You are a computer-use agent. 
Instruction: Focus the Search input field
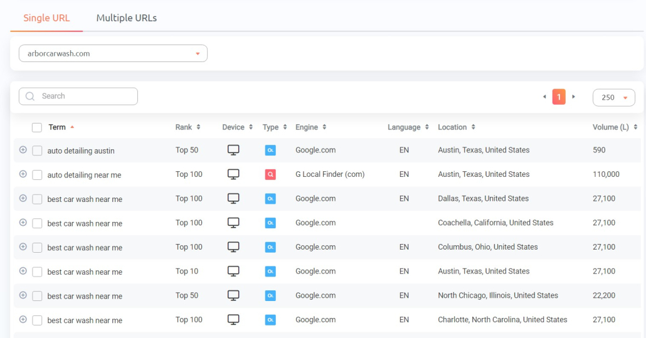tap(78, 97)
